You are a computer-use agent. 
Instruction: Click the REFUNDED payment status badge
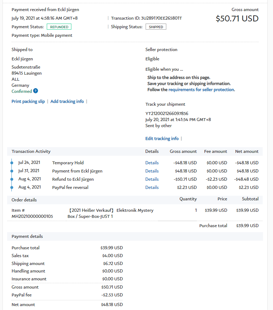pyautogui.click(x=59, y=27)
